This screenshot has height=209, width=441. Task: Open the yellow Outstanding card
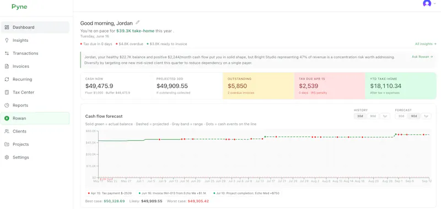click(259, 86)
